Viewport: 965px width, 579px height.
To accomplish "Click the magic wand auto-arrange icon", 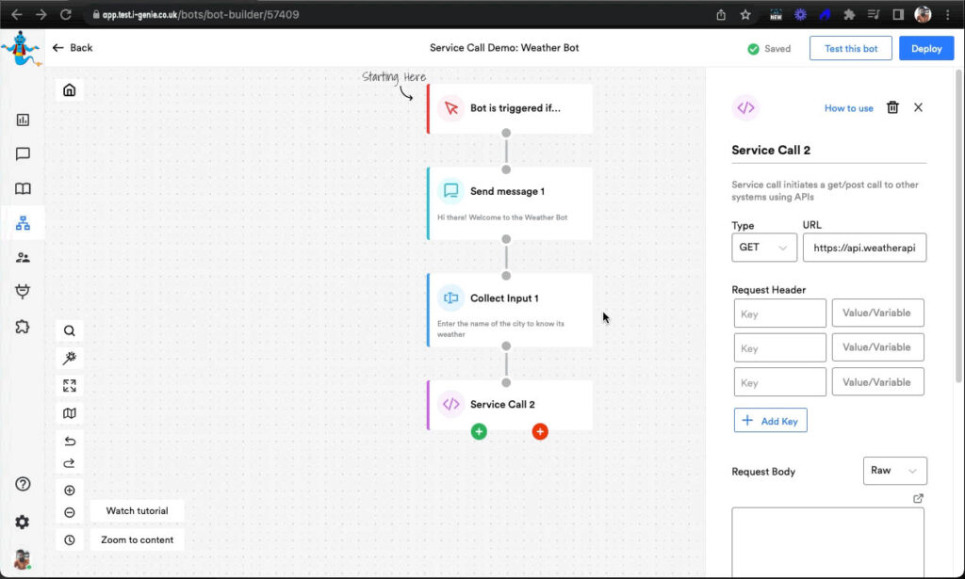I will point(70,358).
